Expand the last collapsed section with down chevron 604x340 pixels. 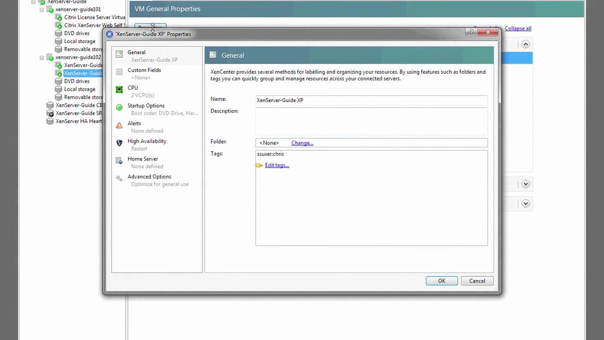[x=525, y=204]
